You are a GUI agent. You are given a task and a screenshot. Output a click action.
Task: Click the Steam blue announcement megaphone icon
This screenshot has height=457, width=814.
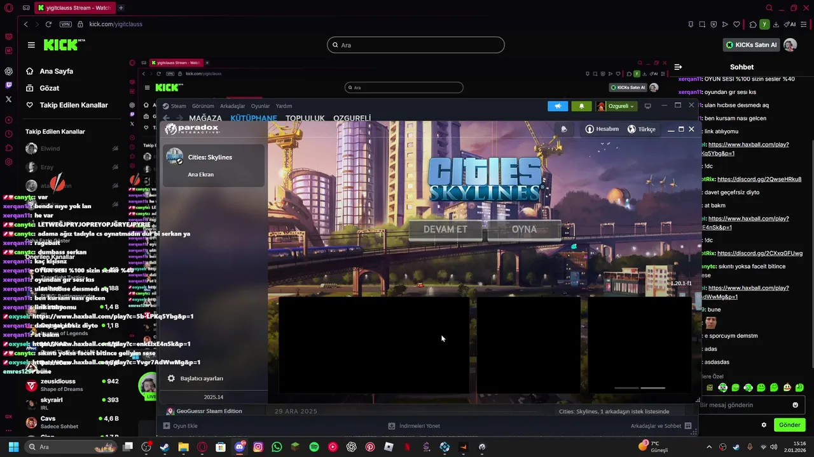click(x=558, y=106)
